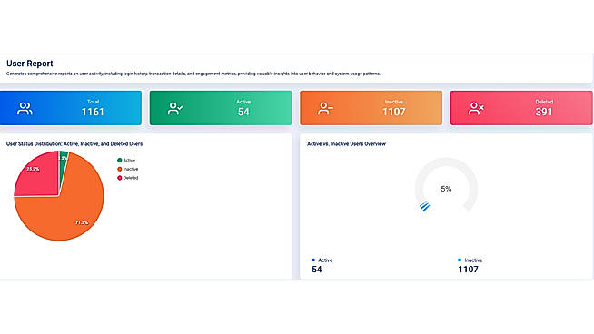
Task: Click the blue gauge progress segment
Action: tap(425, 206)
